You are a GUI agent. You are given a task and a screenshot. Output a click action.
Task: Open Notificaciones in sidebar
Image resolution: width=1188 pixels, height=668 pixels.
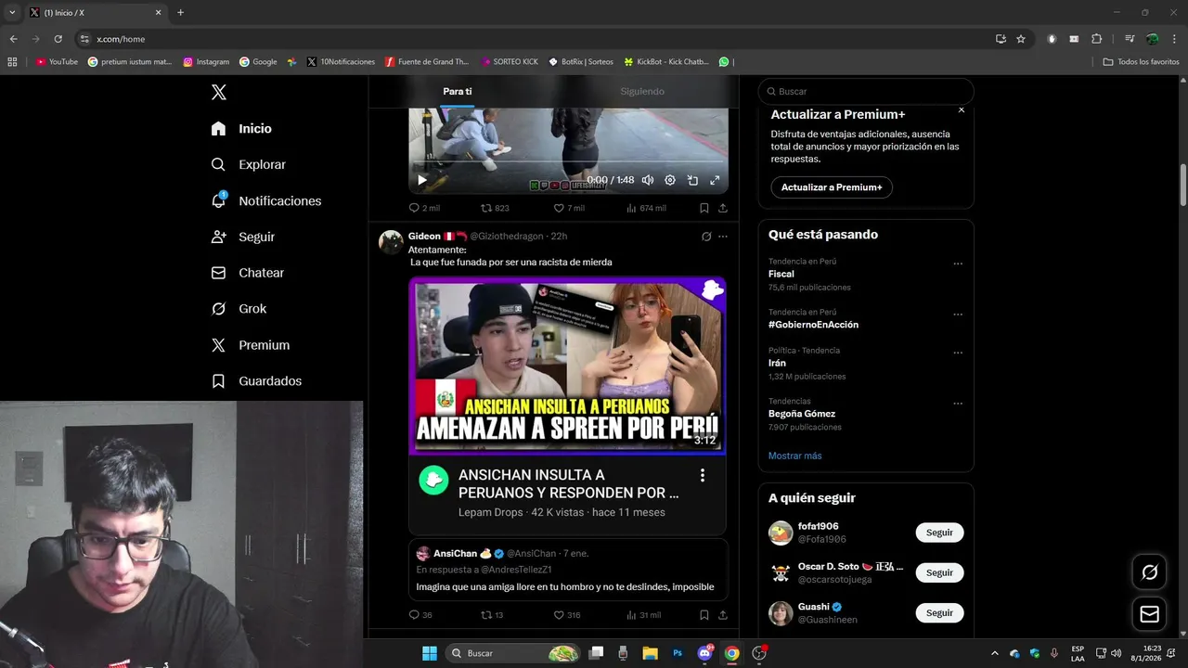(x=266, y=200)
